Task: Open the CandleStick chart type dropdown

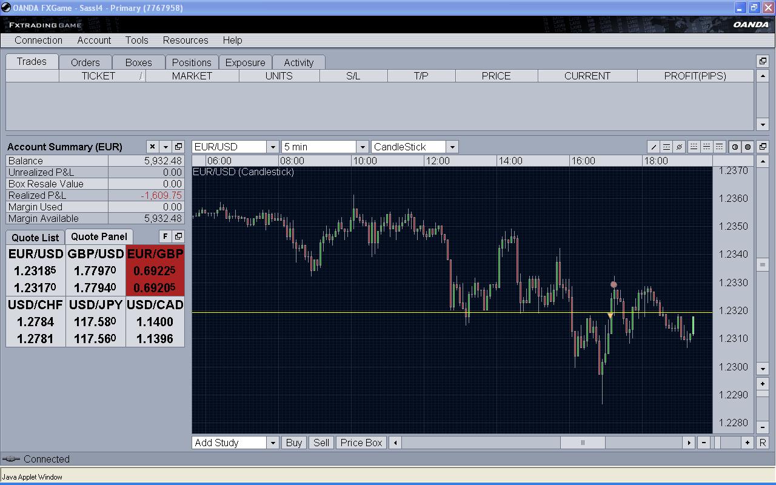Action: (x=452, y=147)
